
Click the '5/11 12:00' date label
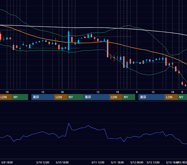(x=98, y=163)
